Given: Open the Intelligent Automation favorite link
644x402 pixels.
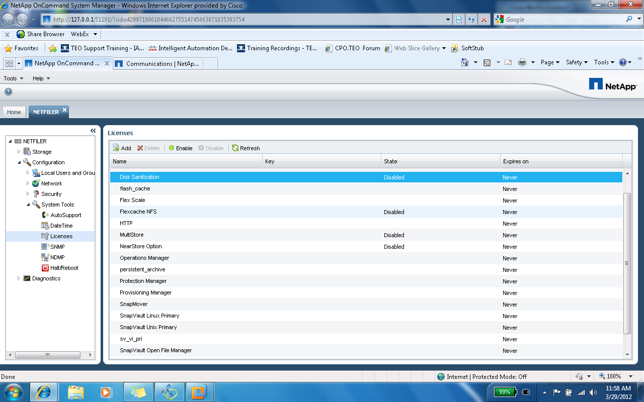Looking at the screenshot, I should [191, 48].
